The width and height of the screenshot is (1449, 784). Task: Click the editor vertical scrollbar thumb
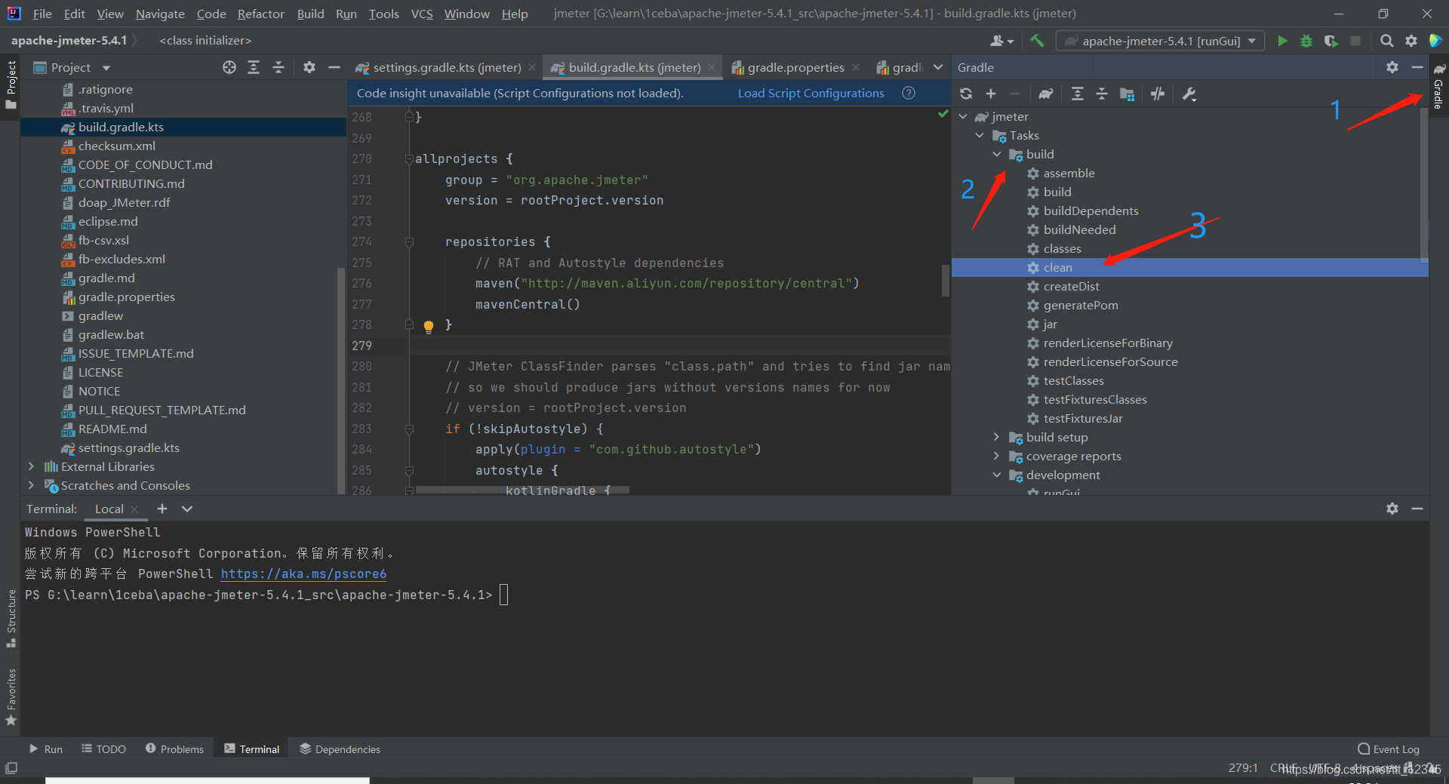coord(946,280)
